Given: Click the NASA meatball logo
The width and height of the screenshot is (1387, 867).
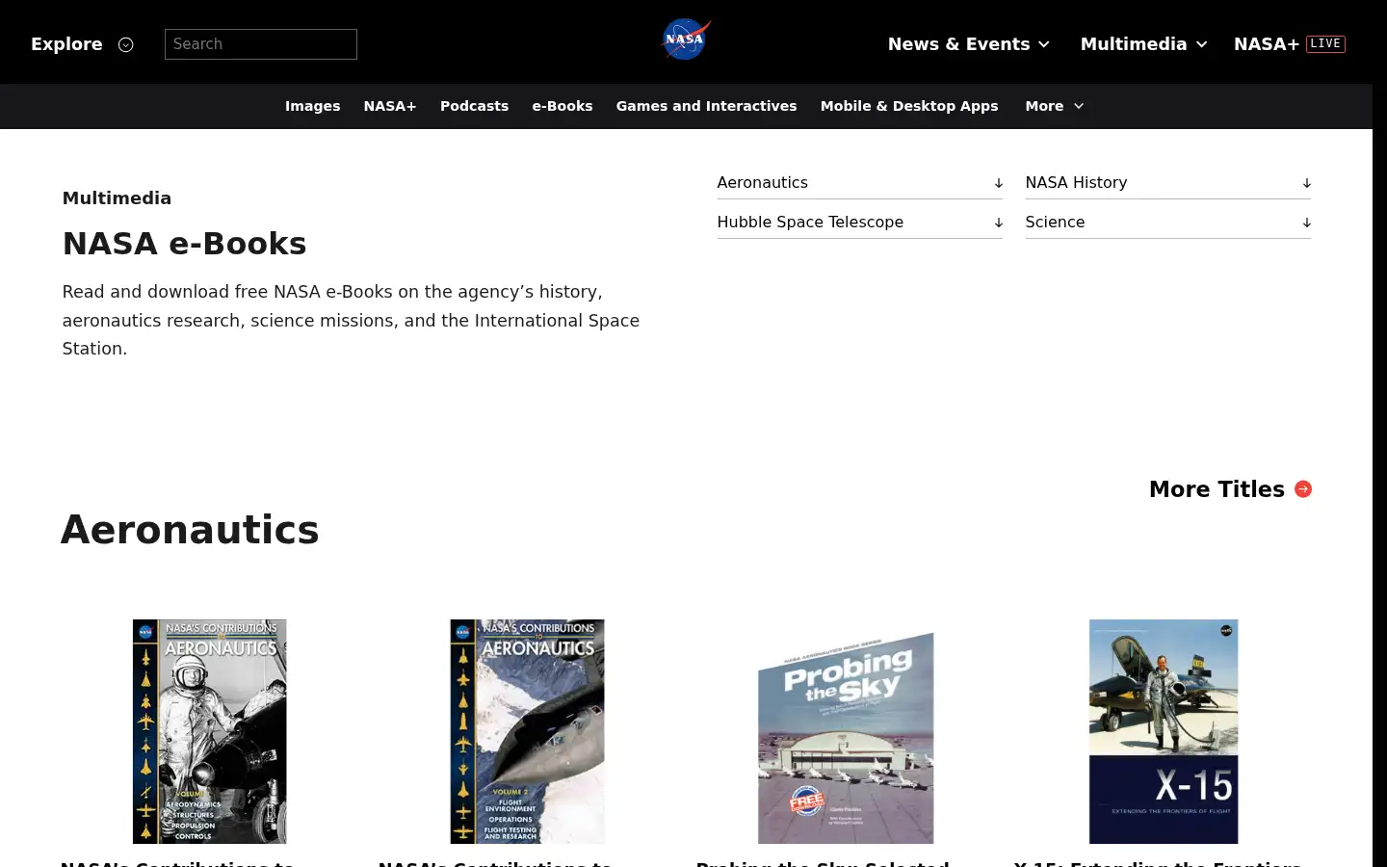Looking at the screenshot, I should (686, 40).
